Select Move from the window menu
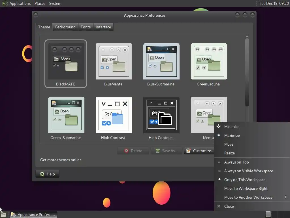The image size is (290, 218). pyautogui.click(x=252, y=144)
